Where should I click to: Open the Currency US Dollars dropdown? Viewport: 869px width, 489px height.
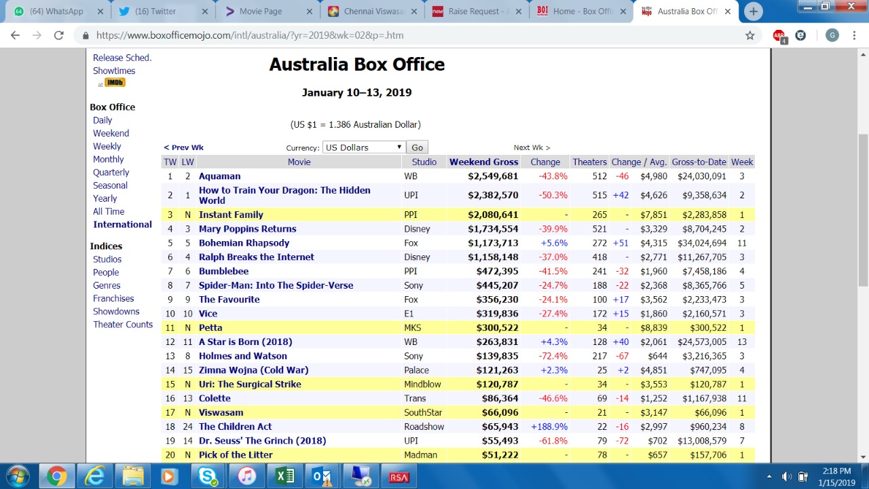click(364, 147)
